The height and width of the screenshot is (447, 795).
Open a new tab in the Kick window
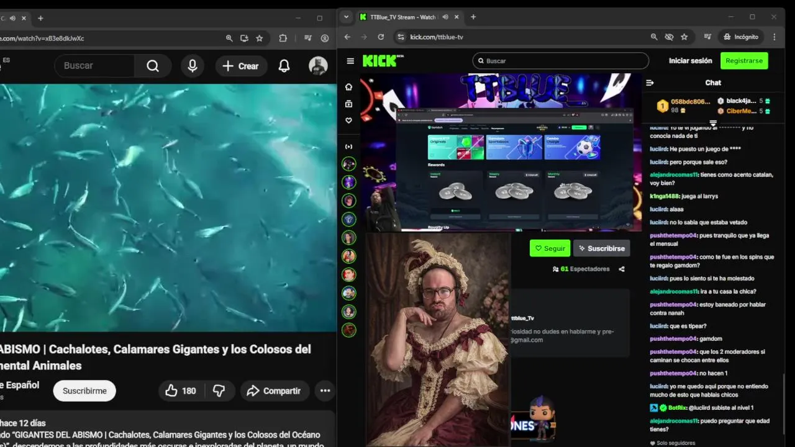(x=473, y=17)
